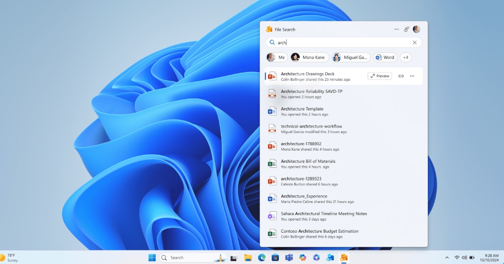Filter results by Mona Kane
Viewport: 504px width, 264px height.
pos(309,57)
